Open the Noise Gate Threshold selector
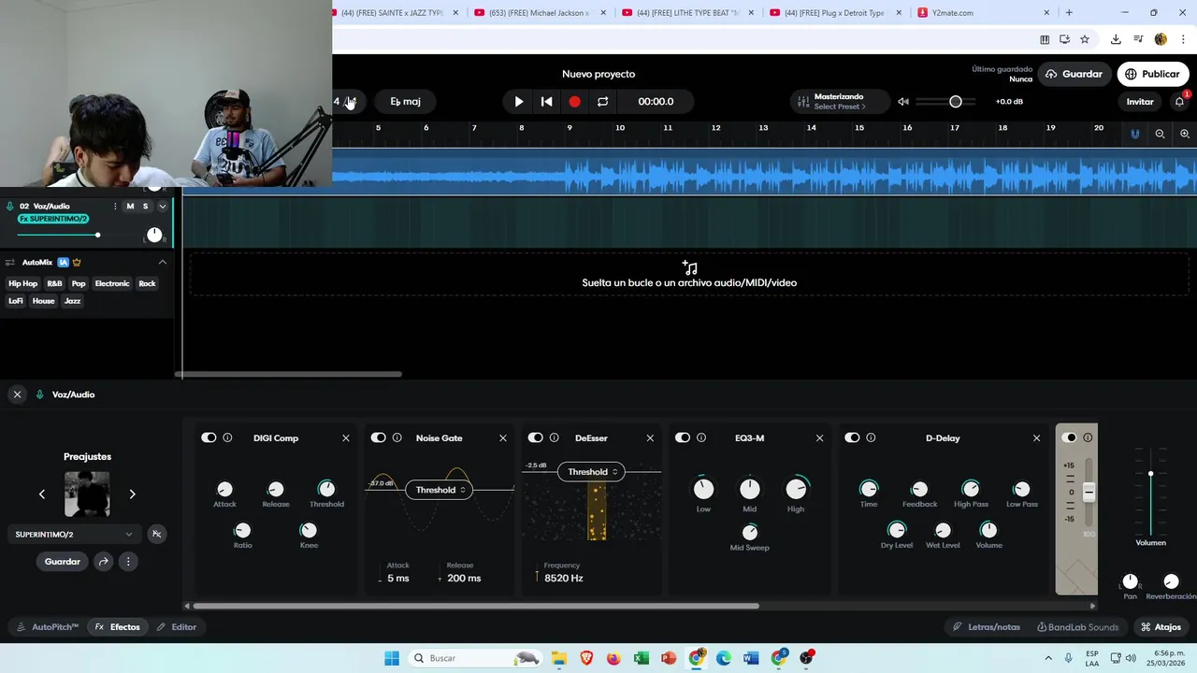 click(441, 490)
